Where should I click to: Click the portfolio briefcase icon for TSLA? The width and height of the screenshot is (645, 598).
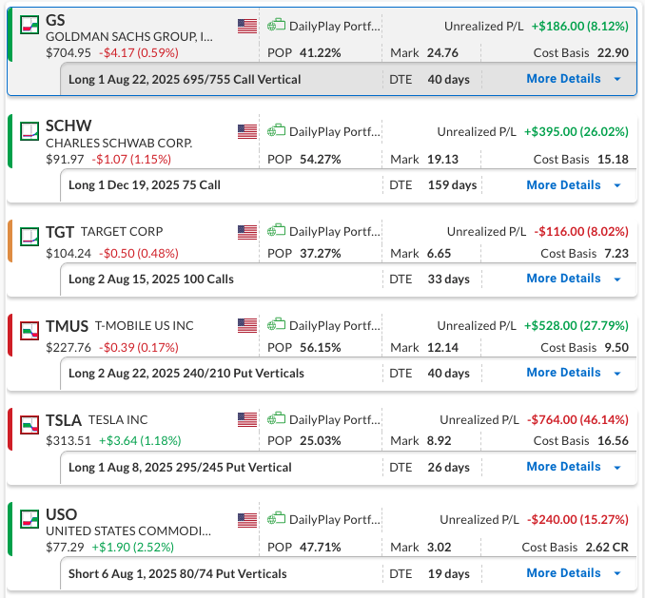click(x=276, y=418)
